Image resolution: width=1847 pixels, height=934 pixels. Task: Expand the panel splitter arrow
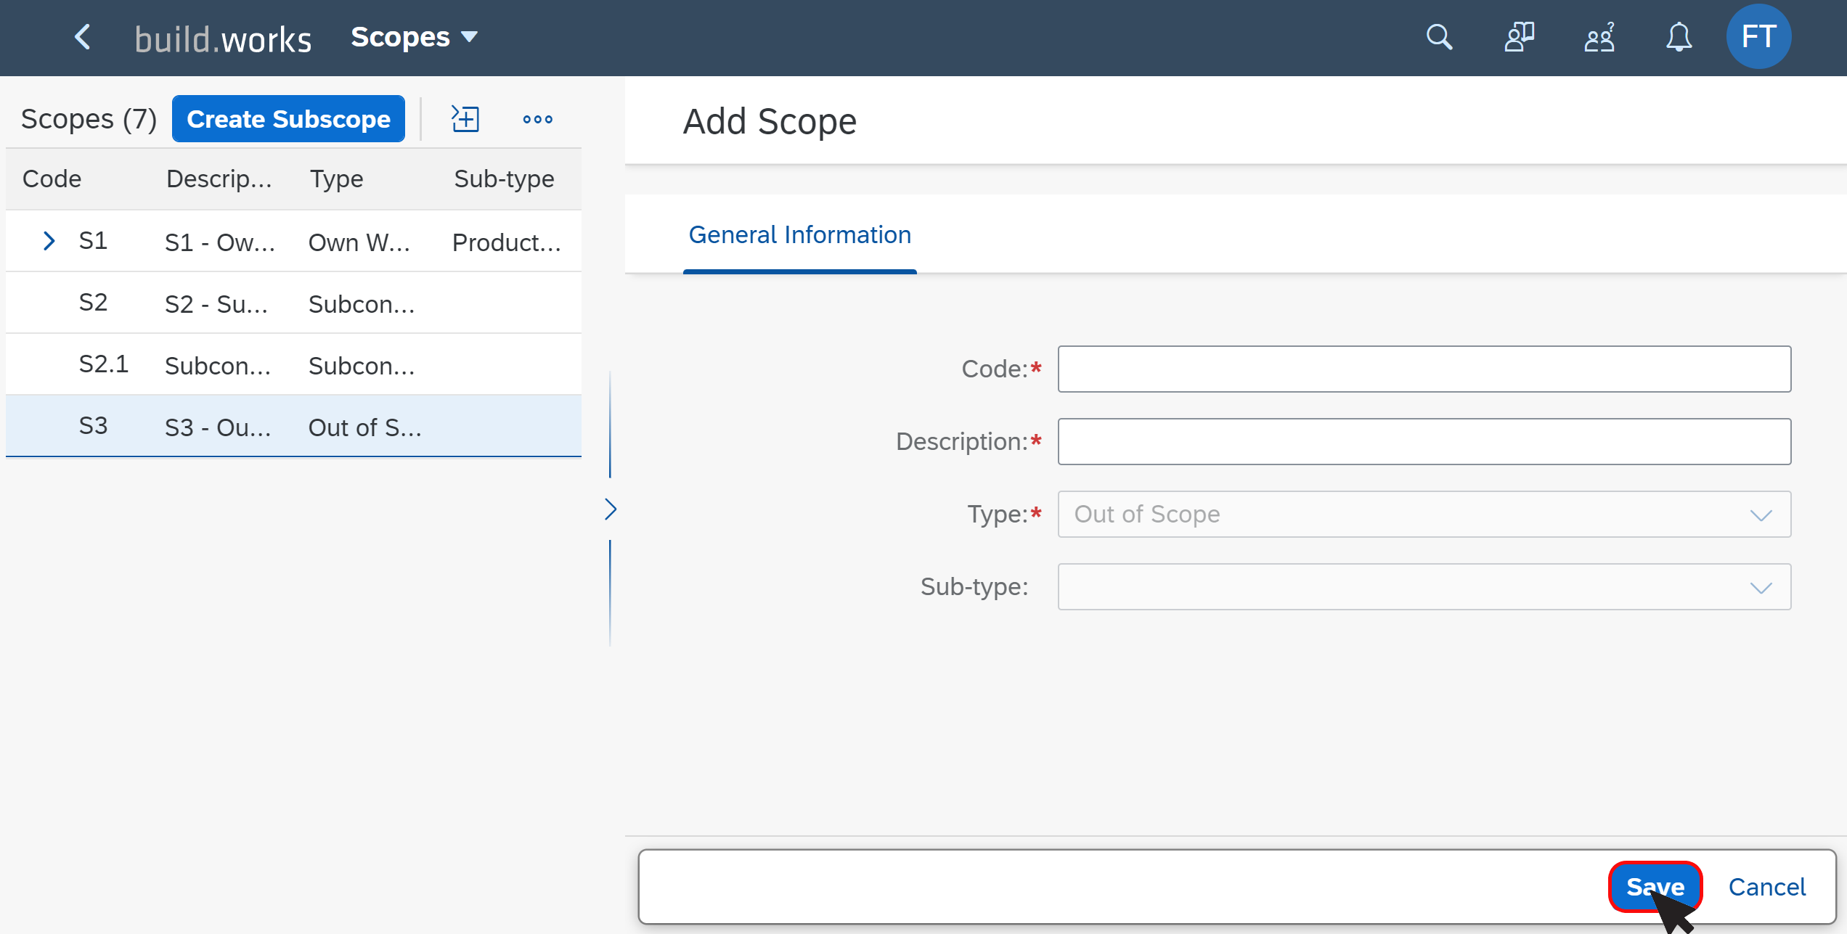point(611,509)
